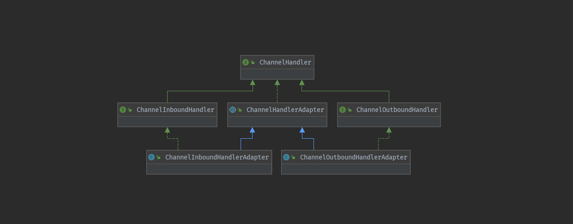Click the interface icon on ChannelHandler node
The width and height of the screenshot is (573, 224).
(246, 62)
